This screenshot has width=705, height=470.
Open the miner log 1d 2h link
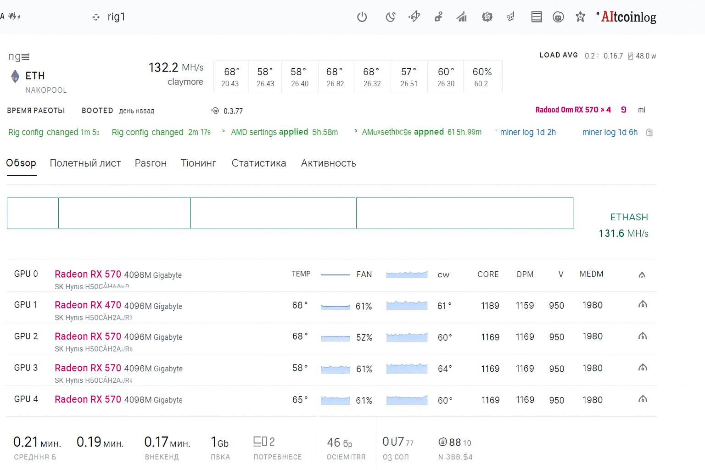coord(527,132)
